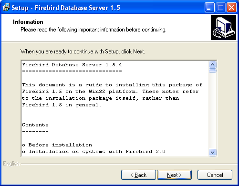Viewport: 239px width, 186px height.
Task: Click the window title 'Setup - Firebird Database Server 1.5'
Action: pyautogui.click(x=66, y=8)
